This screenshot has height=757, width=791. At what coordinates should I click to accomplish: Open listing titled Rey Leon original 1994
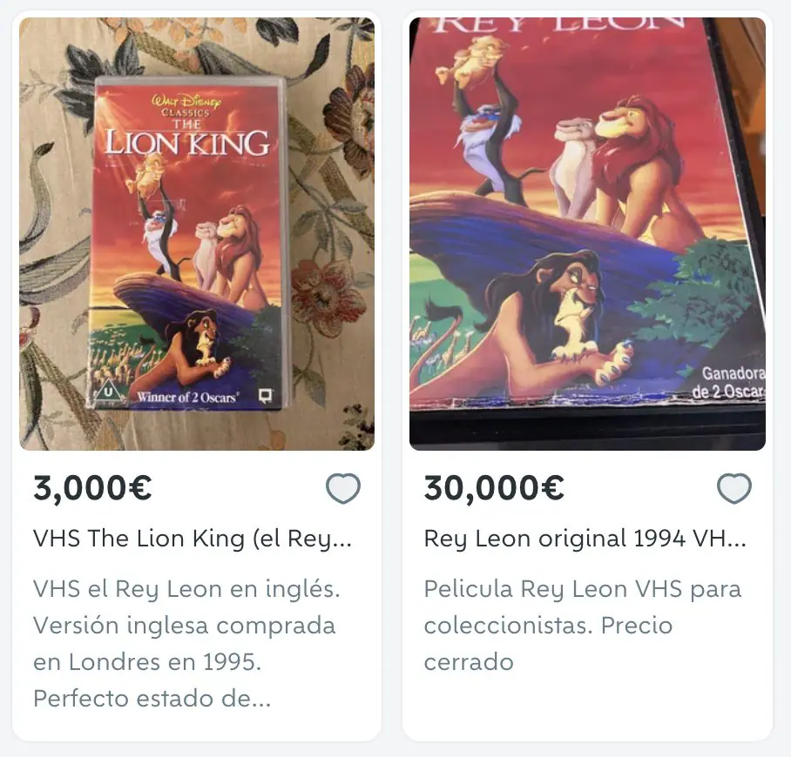[x=585, y=539]
